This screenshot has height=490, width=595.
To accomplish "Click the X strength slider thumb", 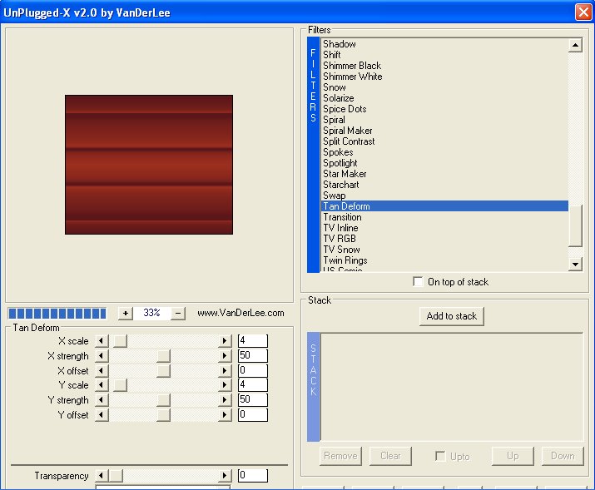I will coord(164,356).
